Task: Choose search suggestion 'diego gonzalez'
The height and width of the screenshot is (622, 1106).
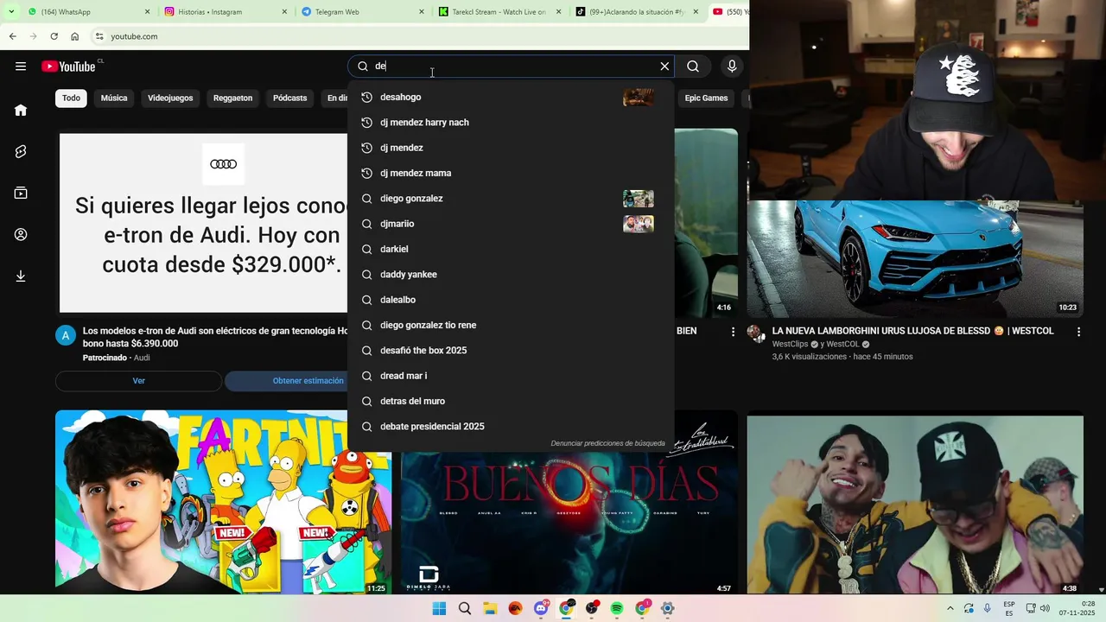Action: point(511,199)
